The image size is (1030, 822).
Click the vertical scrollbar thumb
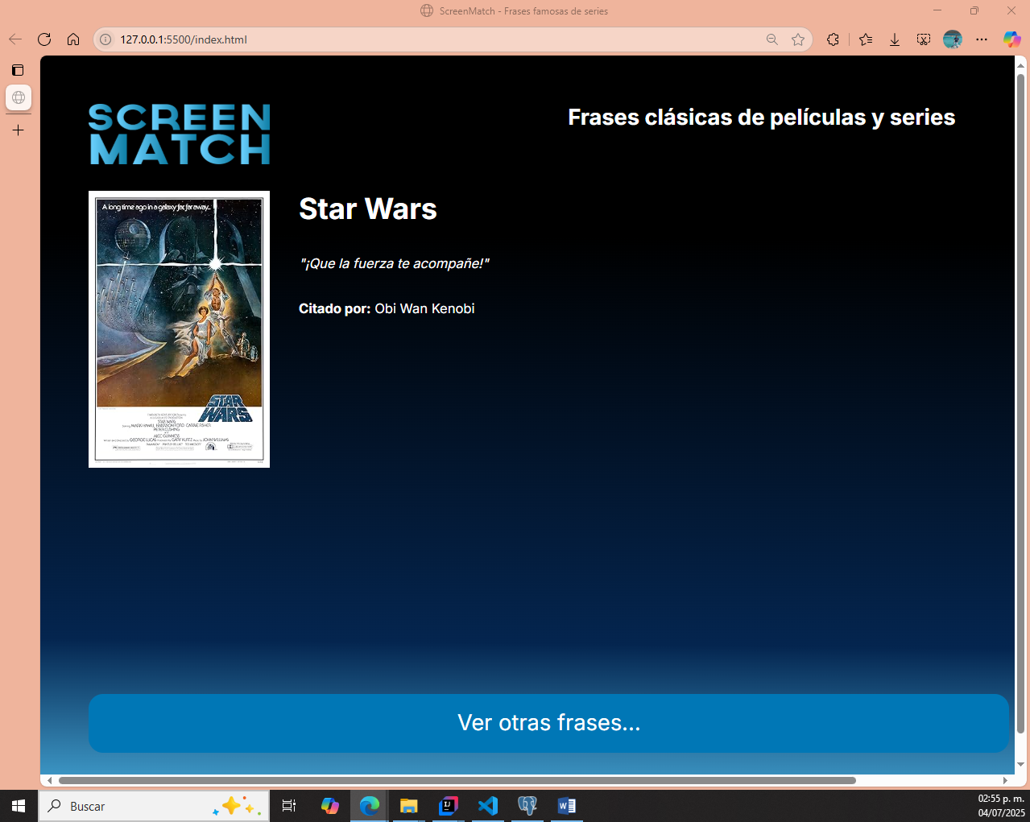[1020, 404]
